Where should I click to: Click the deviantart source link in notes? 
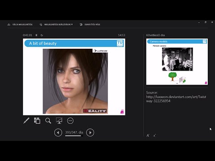click(x=176, y=99)
